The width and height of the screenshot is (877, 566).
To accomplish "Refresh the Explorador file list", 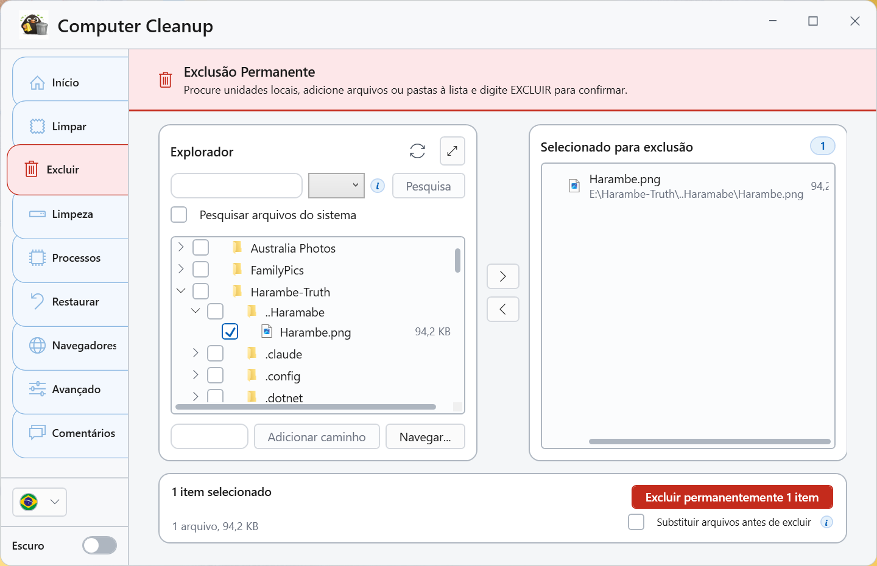I will [x=417, y=151].
